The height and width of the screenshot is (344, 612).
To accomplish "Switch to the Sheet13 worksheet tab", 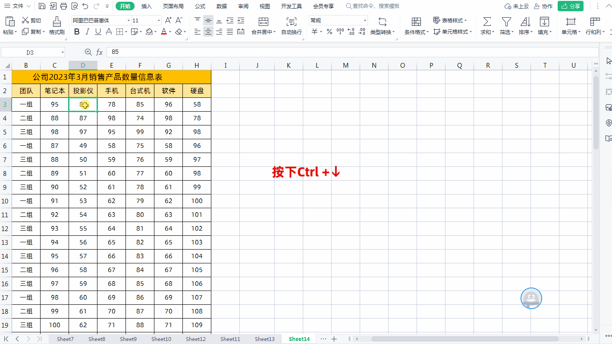I will 264,339.
